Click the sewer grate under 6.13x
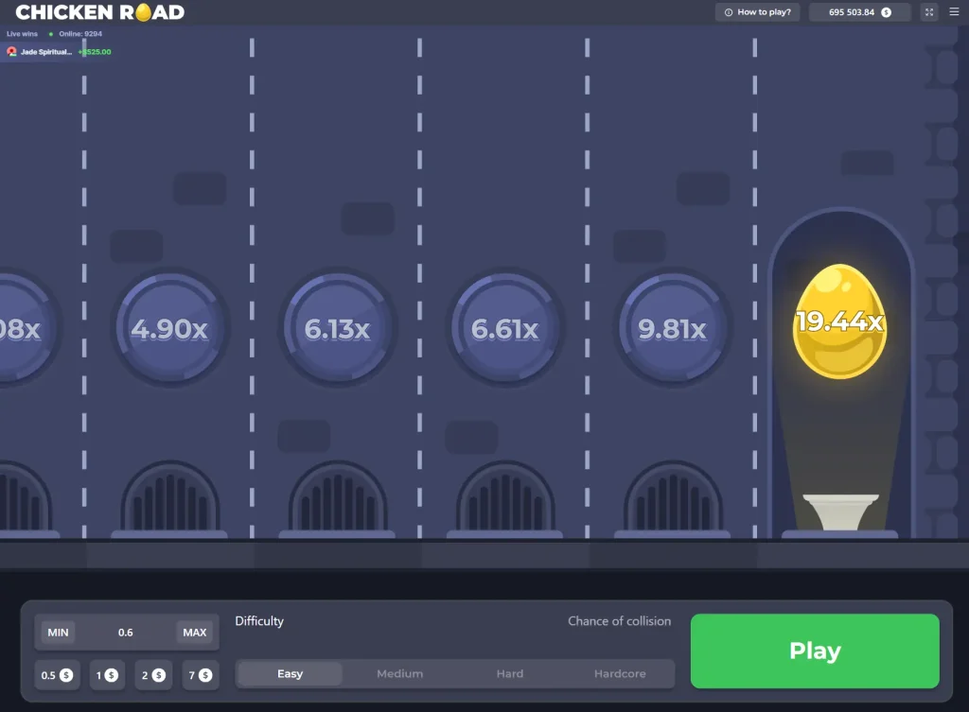 (x=338, y=499)
